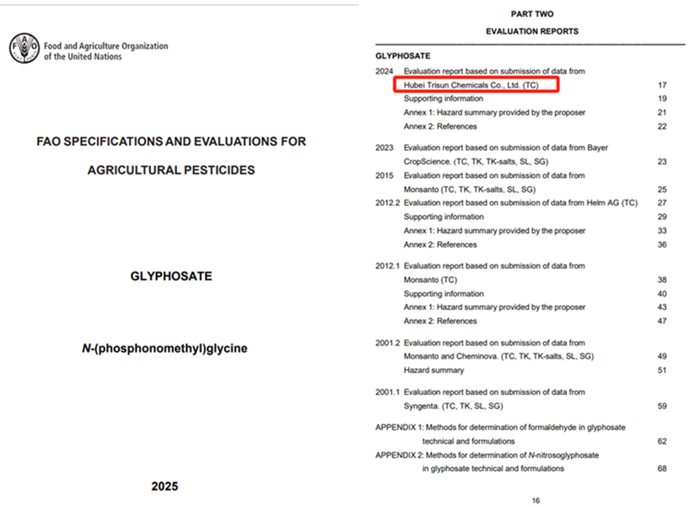The image size is (691, 507).
Task: Click the "2001.1" evaluation report label
Action: tap(387, 392)
